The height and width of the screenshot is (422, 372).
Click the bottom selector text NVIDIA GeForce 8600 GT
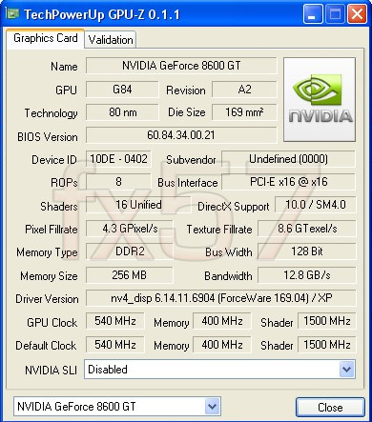(76, 407)
